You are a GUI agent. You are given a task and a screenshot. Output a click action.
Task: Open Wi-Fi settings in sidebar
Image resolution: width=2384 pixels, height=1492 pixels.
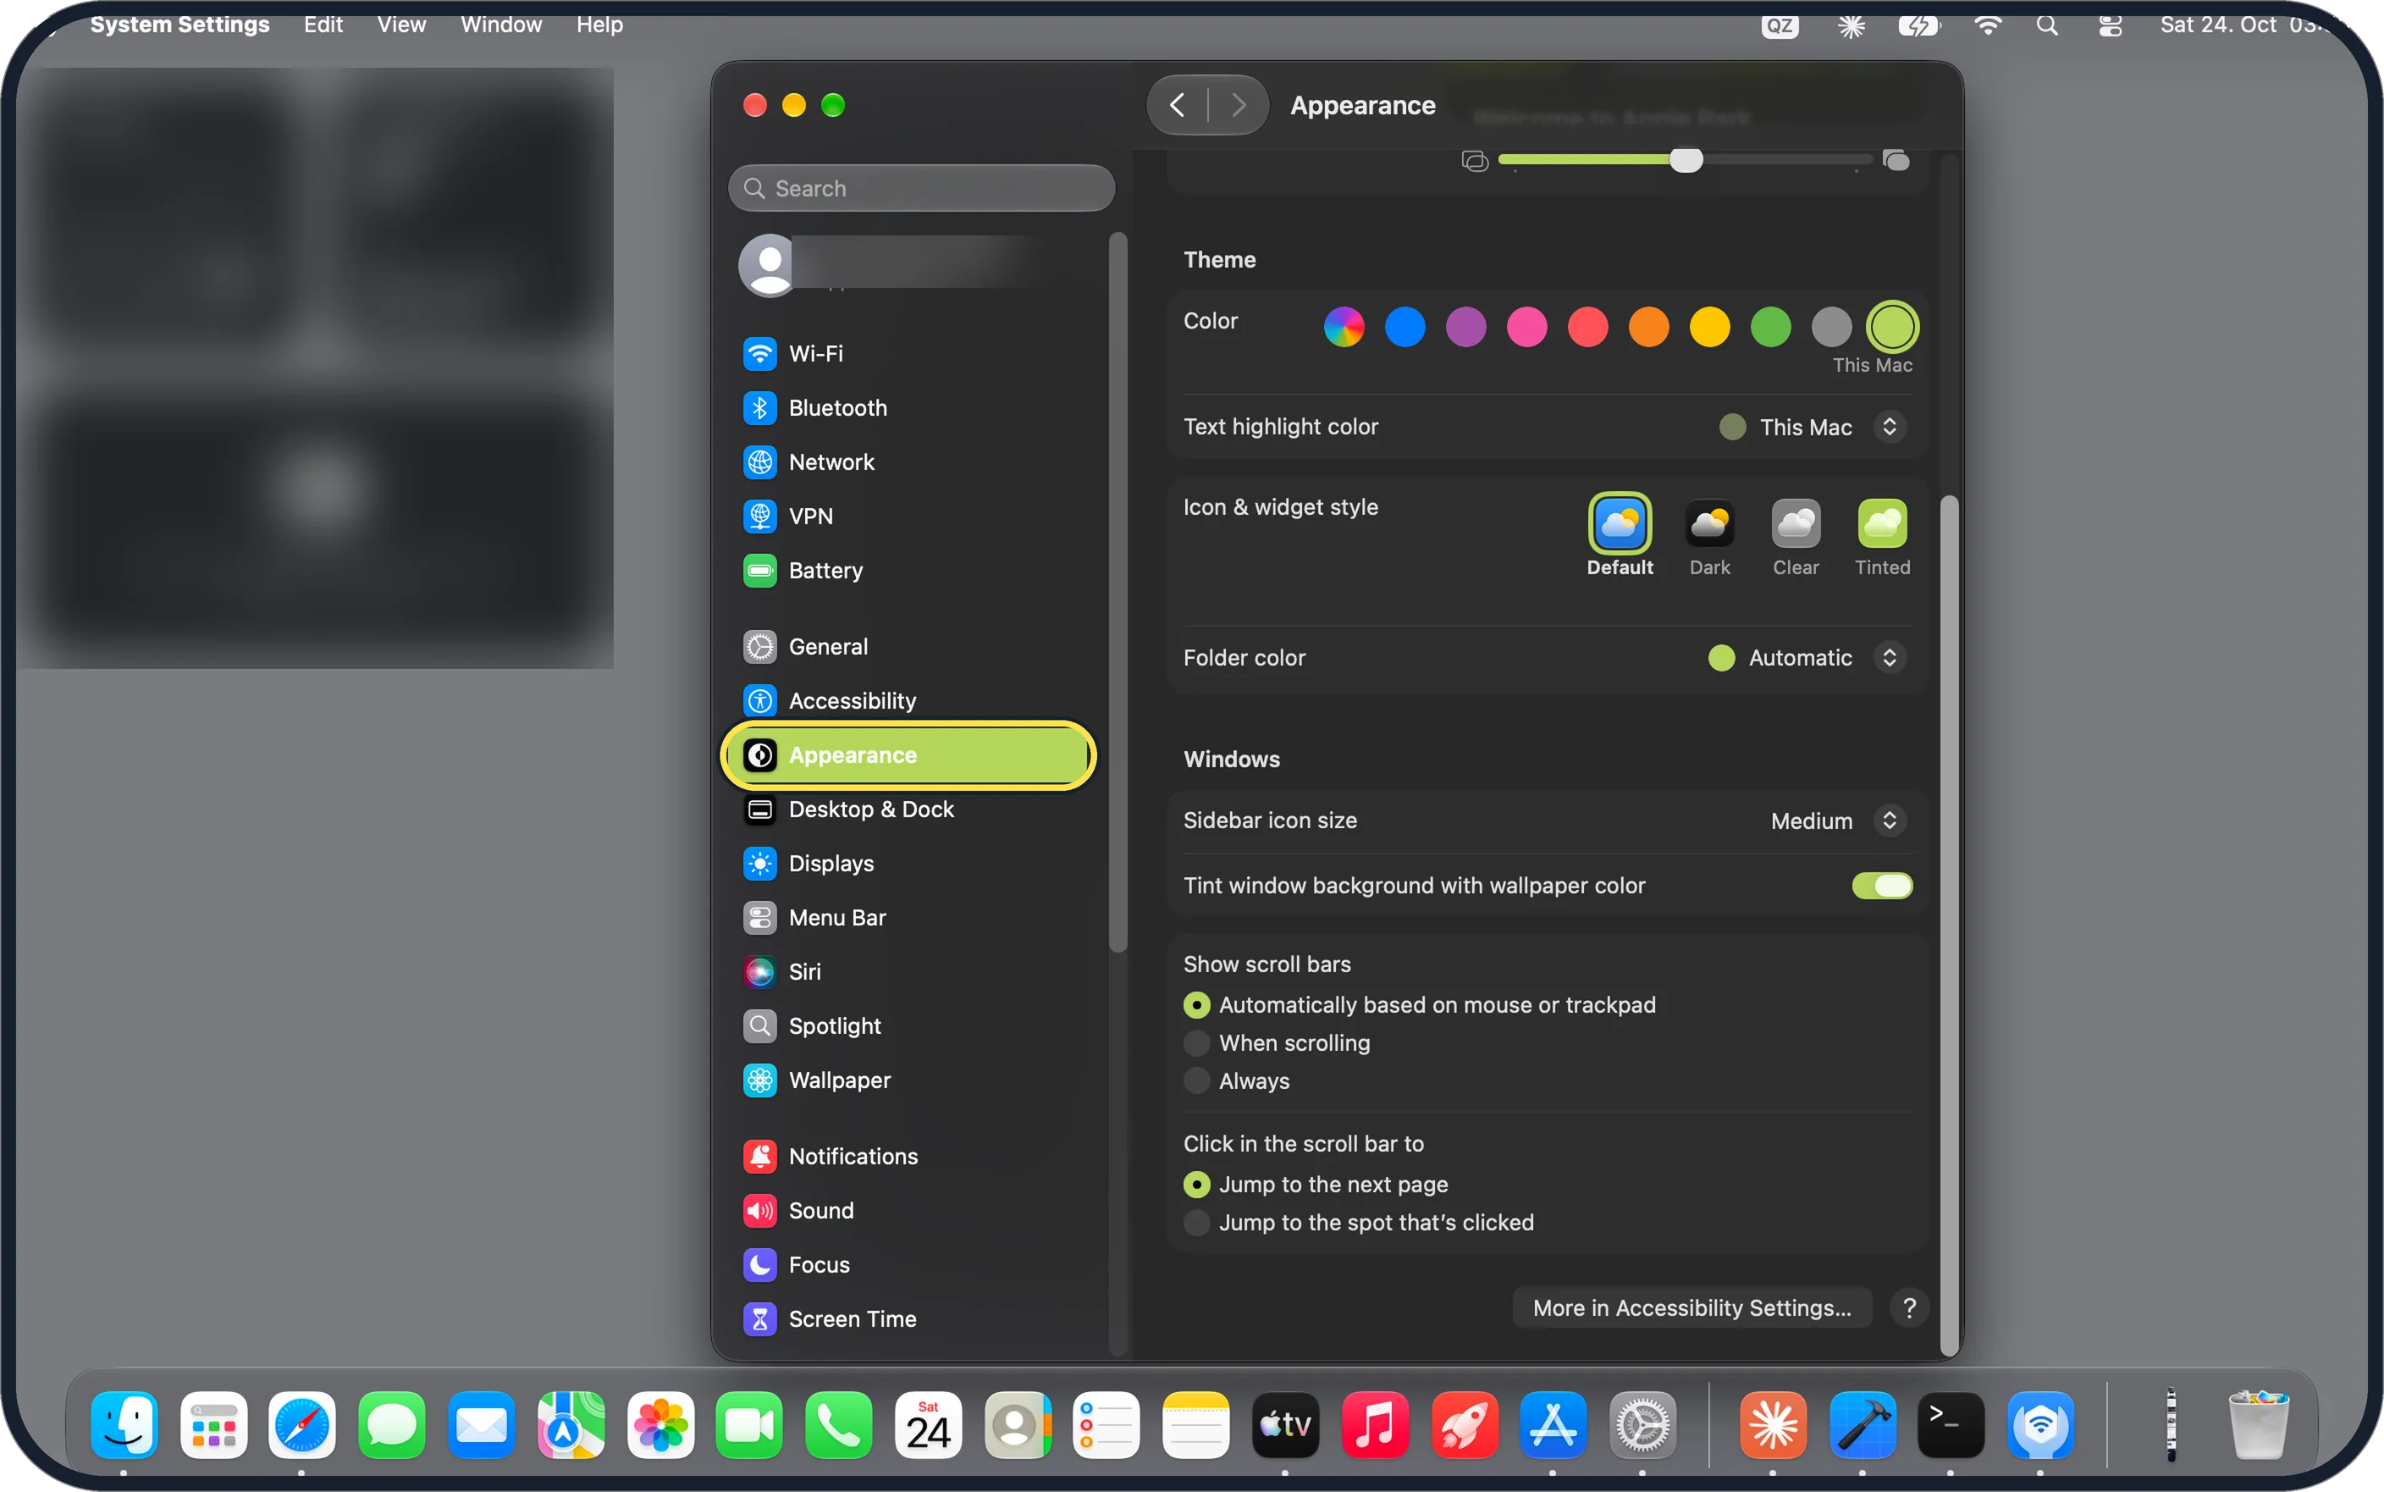coord(909,353)
